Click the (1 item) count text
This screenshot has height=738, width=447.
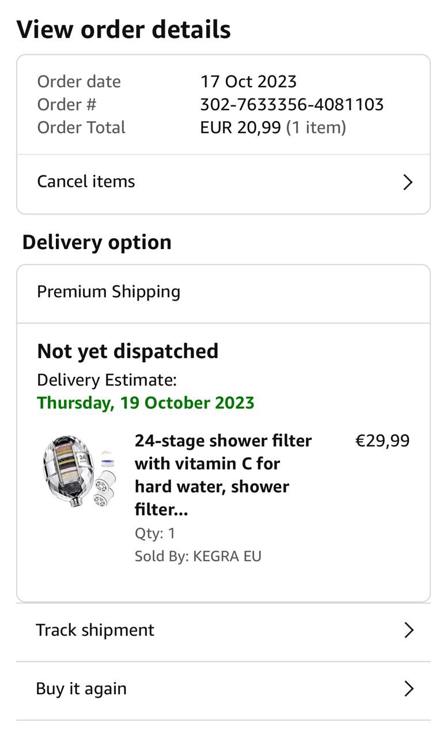316,127
